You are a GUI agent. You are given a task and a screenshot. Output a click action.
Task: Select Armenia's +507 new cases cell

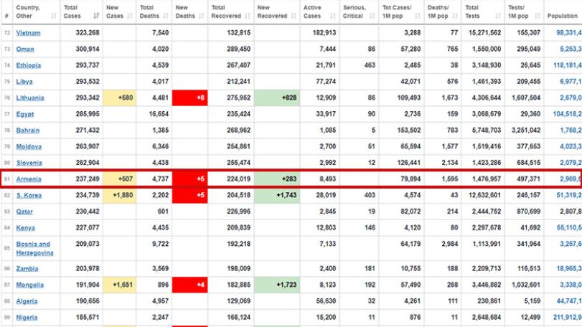[120, 179]
